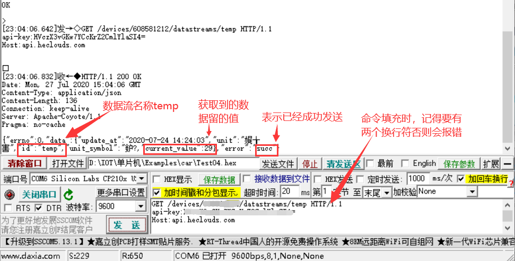Click the 停止 button
Viewport: 515px width, 261px height.
pyautogui.click(x=310, y=163)
